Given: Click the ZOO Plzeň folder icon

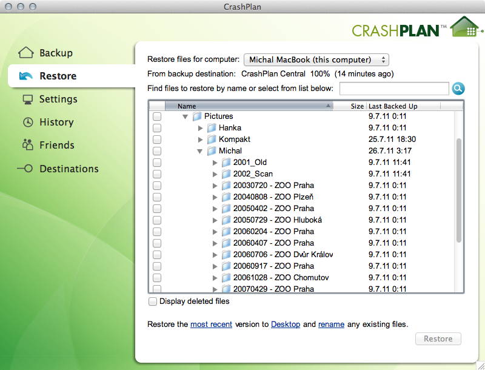Looking at the screenshot, I should 226,197.
